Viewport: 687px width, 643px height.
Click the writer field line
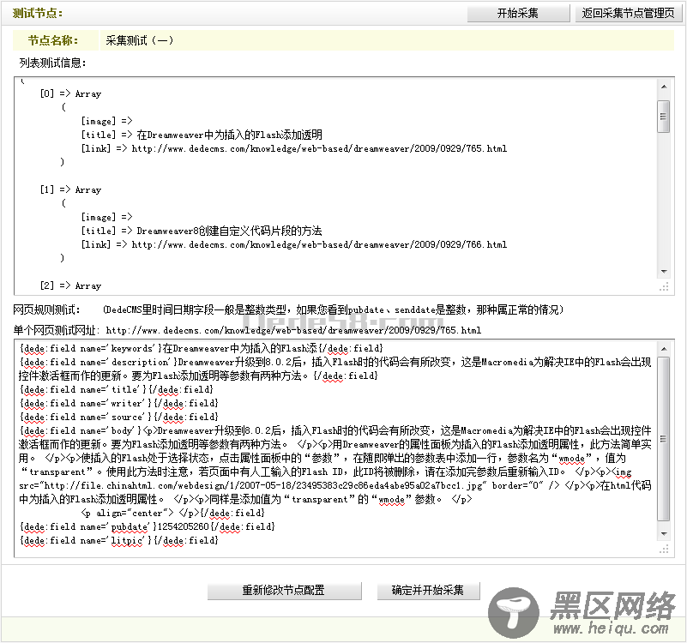(118, 403)
